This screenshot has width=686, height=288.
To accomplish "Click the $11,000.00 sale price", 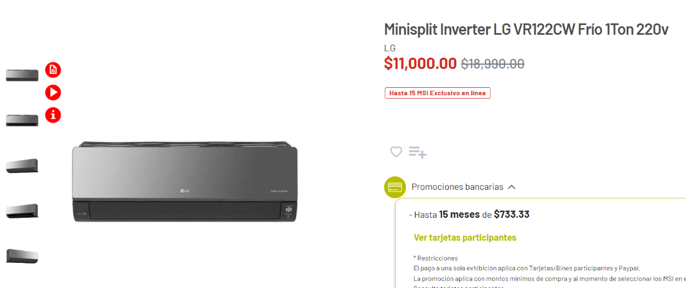I will [420, 63].
